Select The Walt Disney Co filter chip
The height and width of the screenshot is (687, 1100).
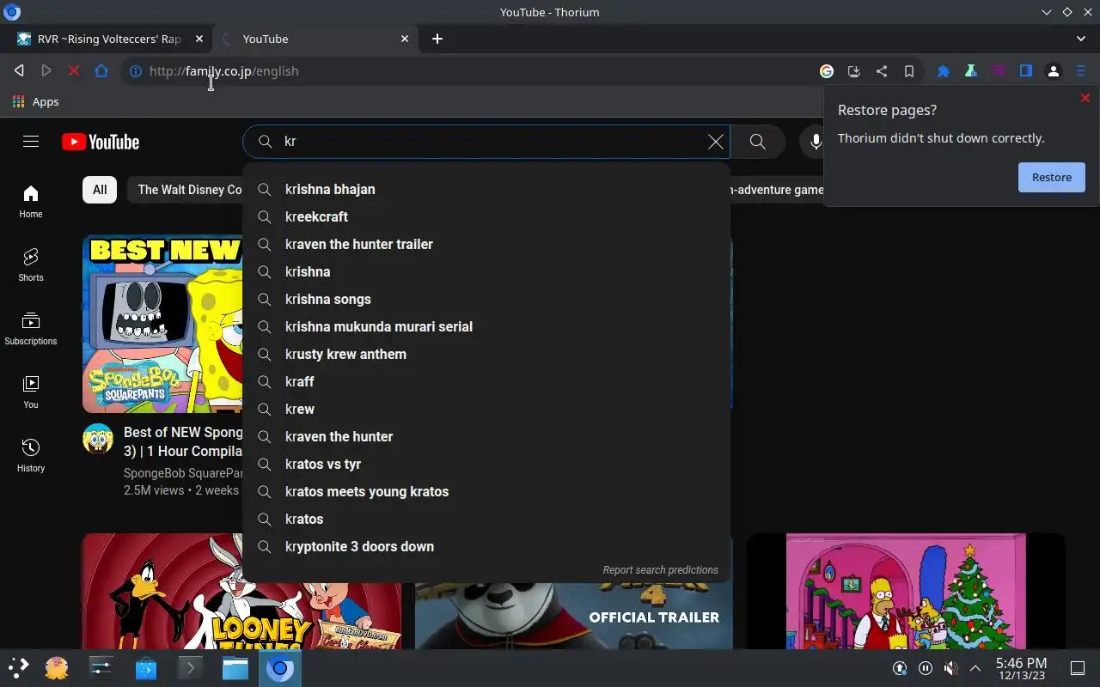(186, 190)
